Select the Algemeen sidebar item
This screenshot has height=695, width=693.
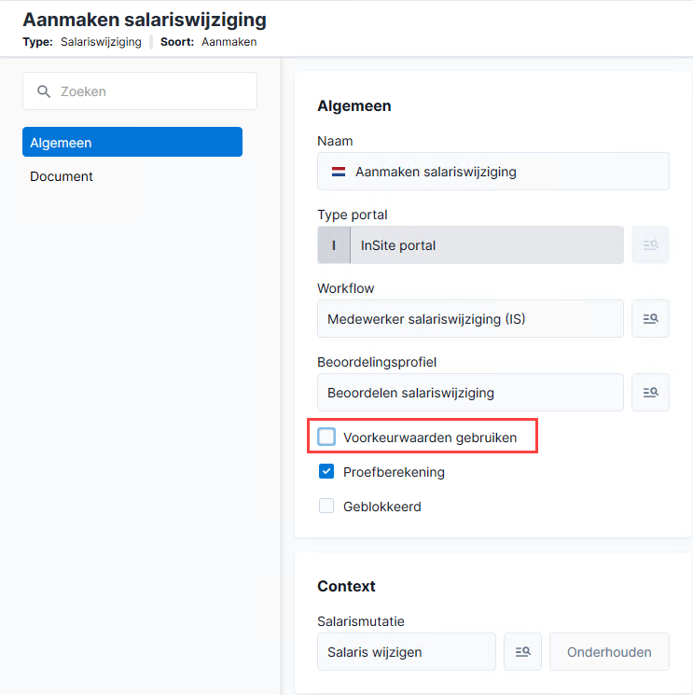click(132, 142)
